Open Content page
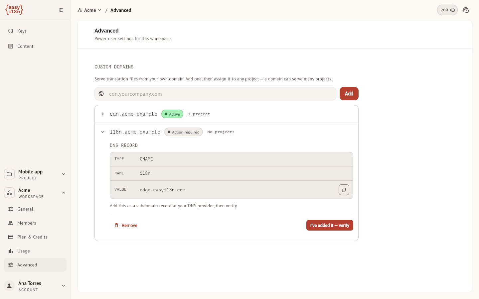This screenshot has width=479, height=299. point(35,46)
